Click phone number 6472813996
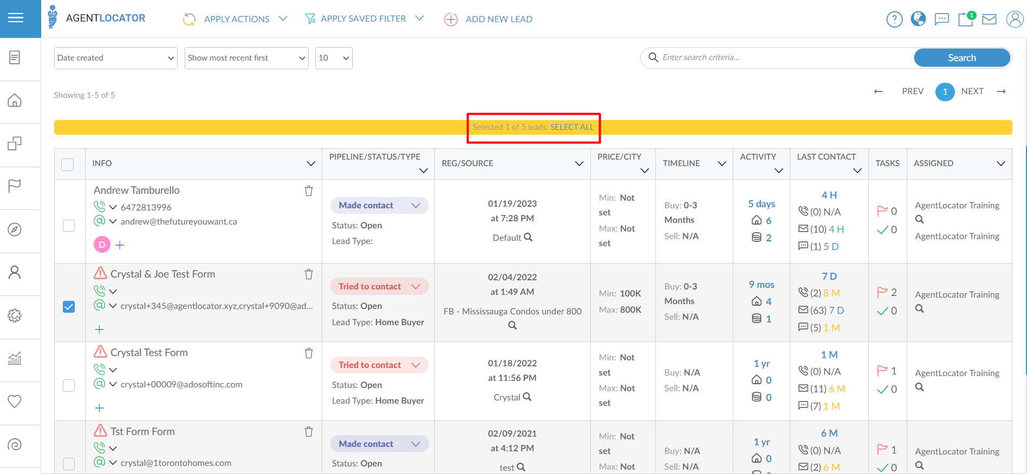This screenshot has width=1027, height=474. pos(146,208)
